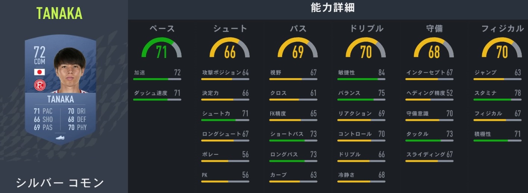Click the 加速 stat bar
The width and height of the screenshot is (528, 193).
pos(157,79)
